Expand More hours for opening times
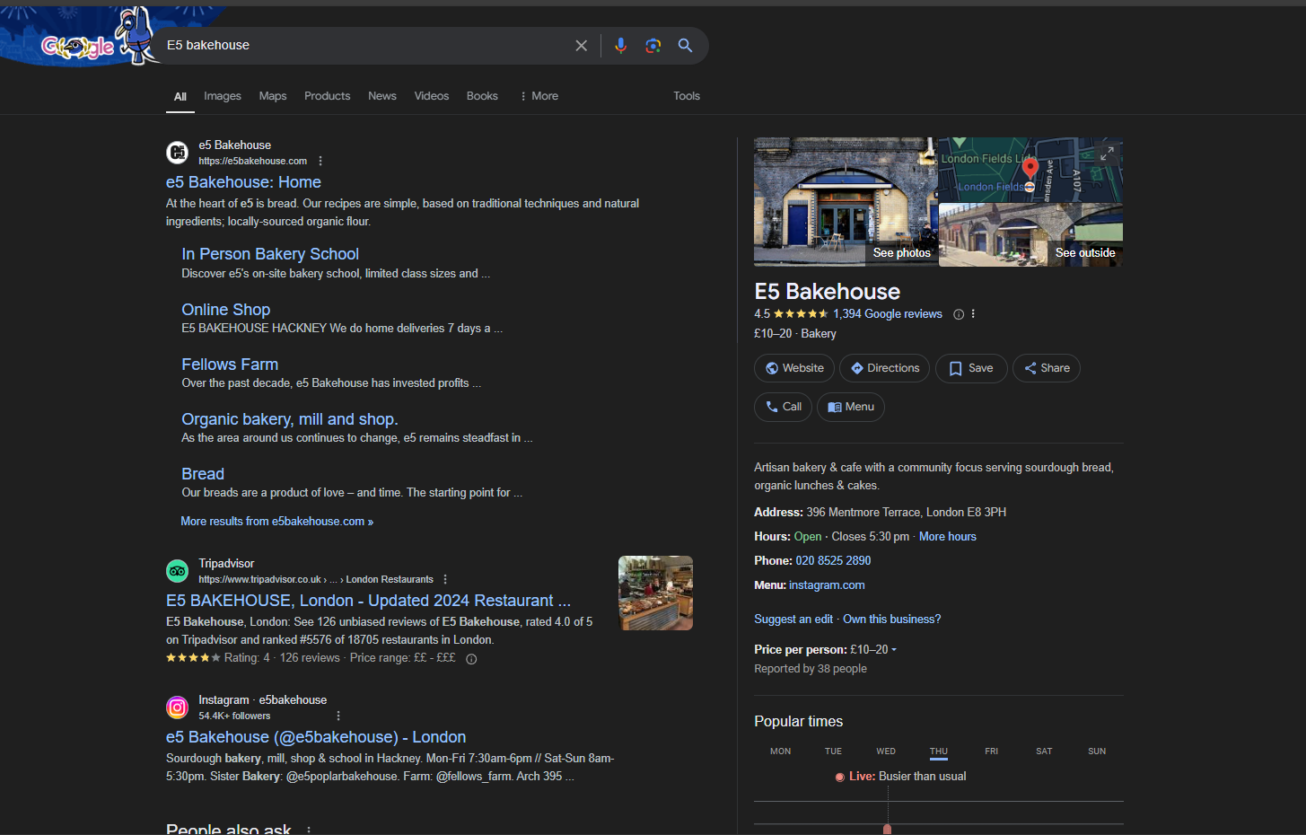 pyautogui.click(x=948, y=537)
